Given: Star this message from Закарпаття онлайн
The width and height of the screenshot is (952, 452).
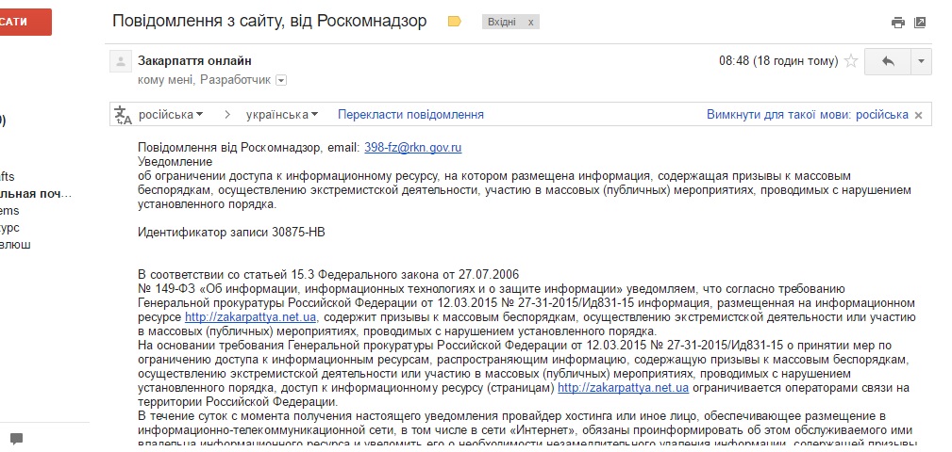Looking at the screenshot, I should (851, 61).
